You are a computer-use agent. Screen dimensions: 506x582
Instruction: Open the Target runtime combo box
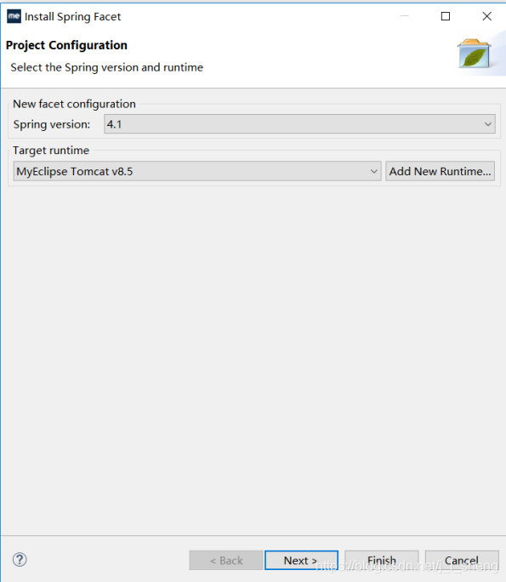[197, 171]
